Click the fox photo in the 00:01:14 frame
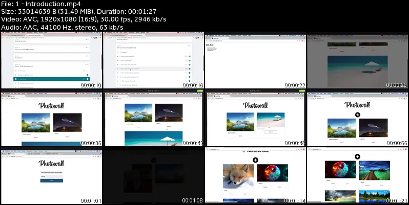 (238, 176)
